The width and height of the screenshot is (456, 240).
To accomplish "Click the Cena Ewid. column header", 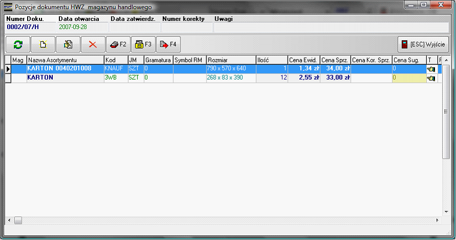I will coord(303,60).
